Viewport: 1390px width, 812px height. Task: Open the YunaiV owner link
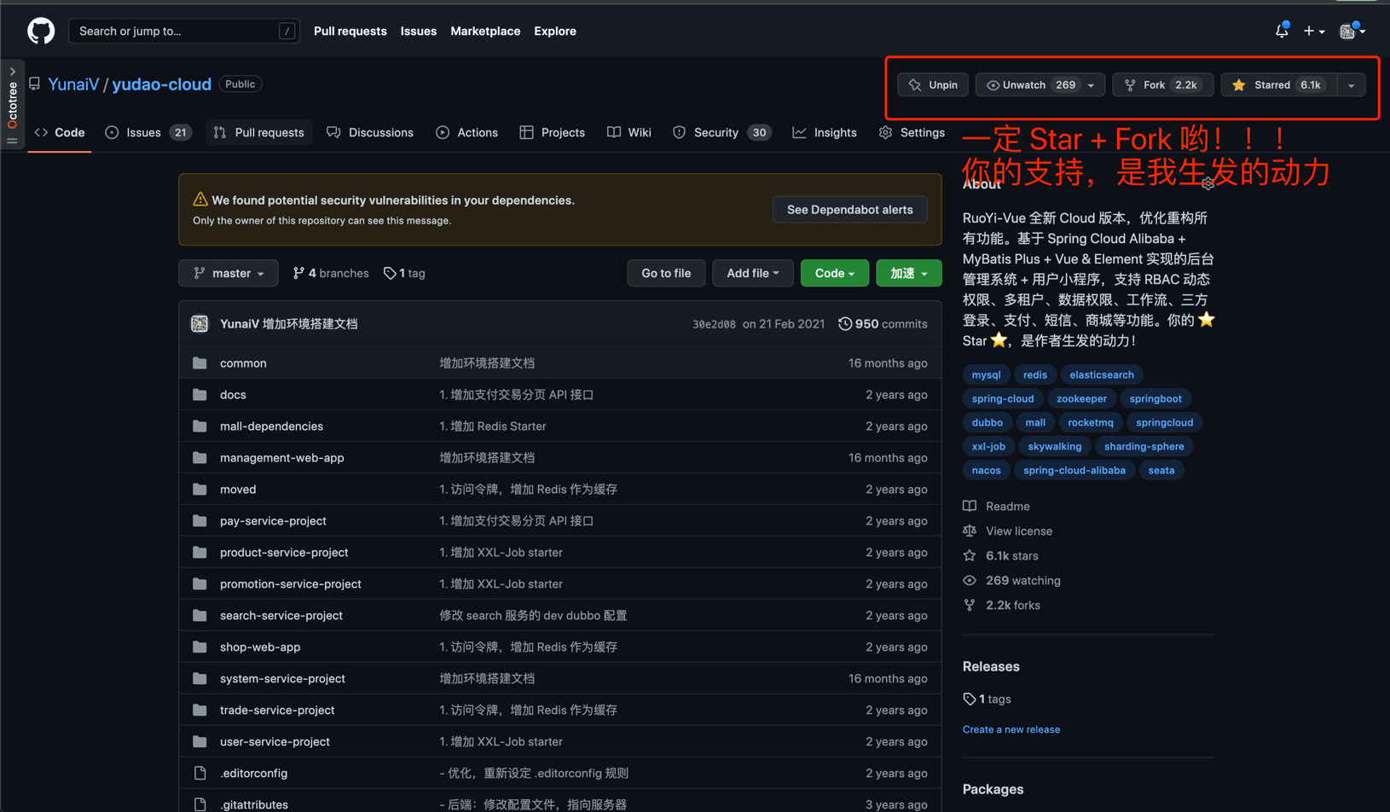tap(73, 84)
